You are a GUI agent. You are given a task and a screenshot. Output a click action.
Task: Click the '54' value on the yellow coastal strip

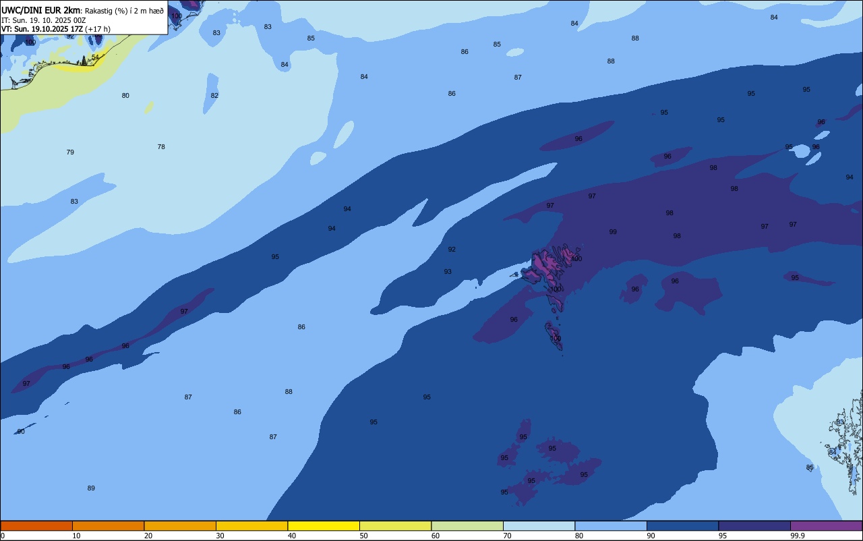95,57
